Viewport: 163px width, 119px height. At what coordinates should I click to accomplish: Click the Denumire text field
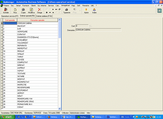point(98,30)
